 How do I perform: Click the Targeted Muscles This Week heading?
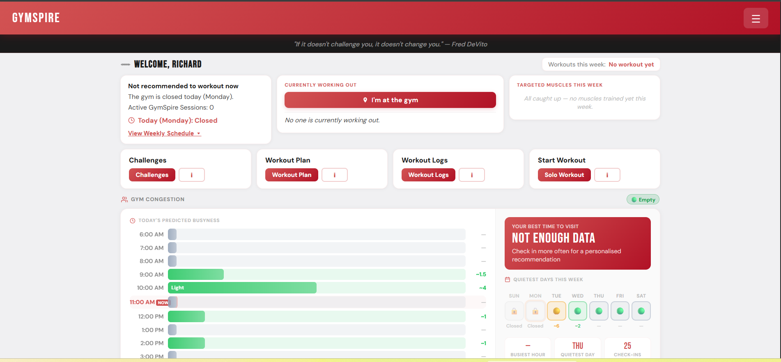(560, 85)
